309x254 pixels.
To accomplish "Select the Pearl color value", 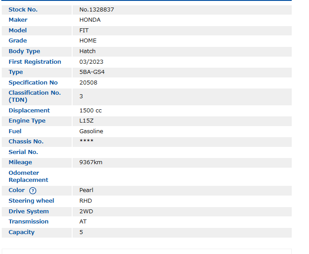I will coord(86,190).
